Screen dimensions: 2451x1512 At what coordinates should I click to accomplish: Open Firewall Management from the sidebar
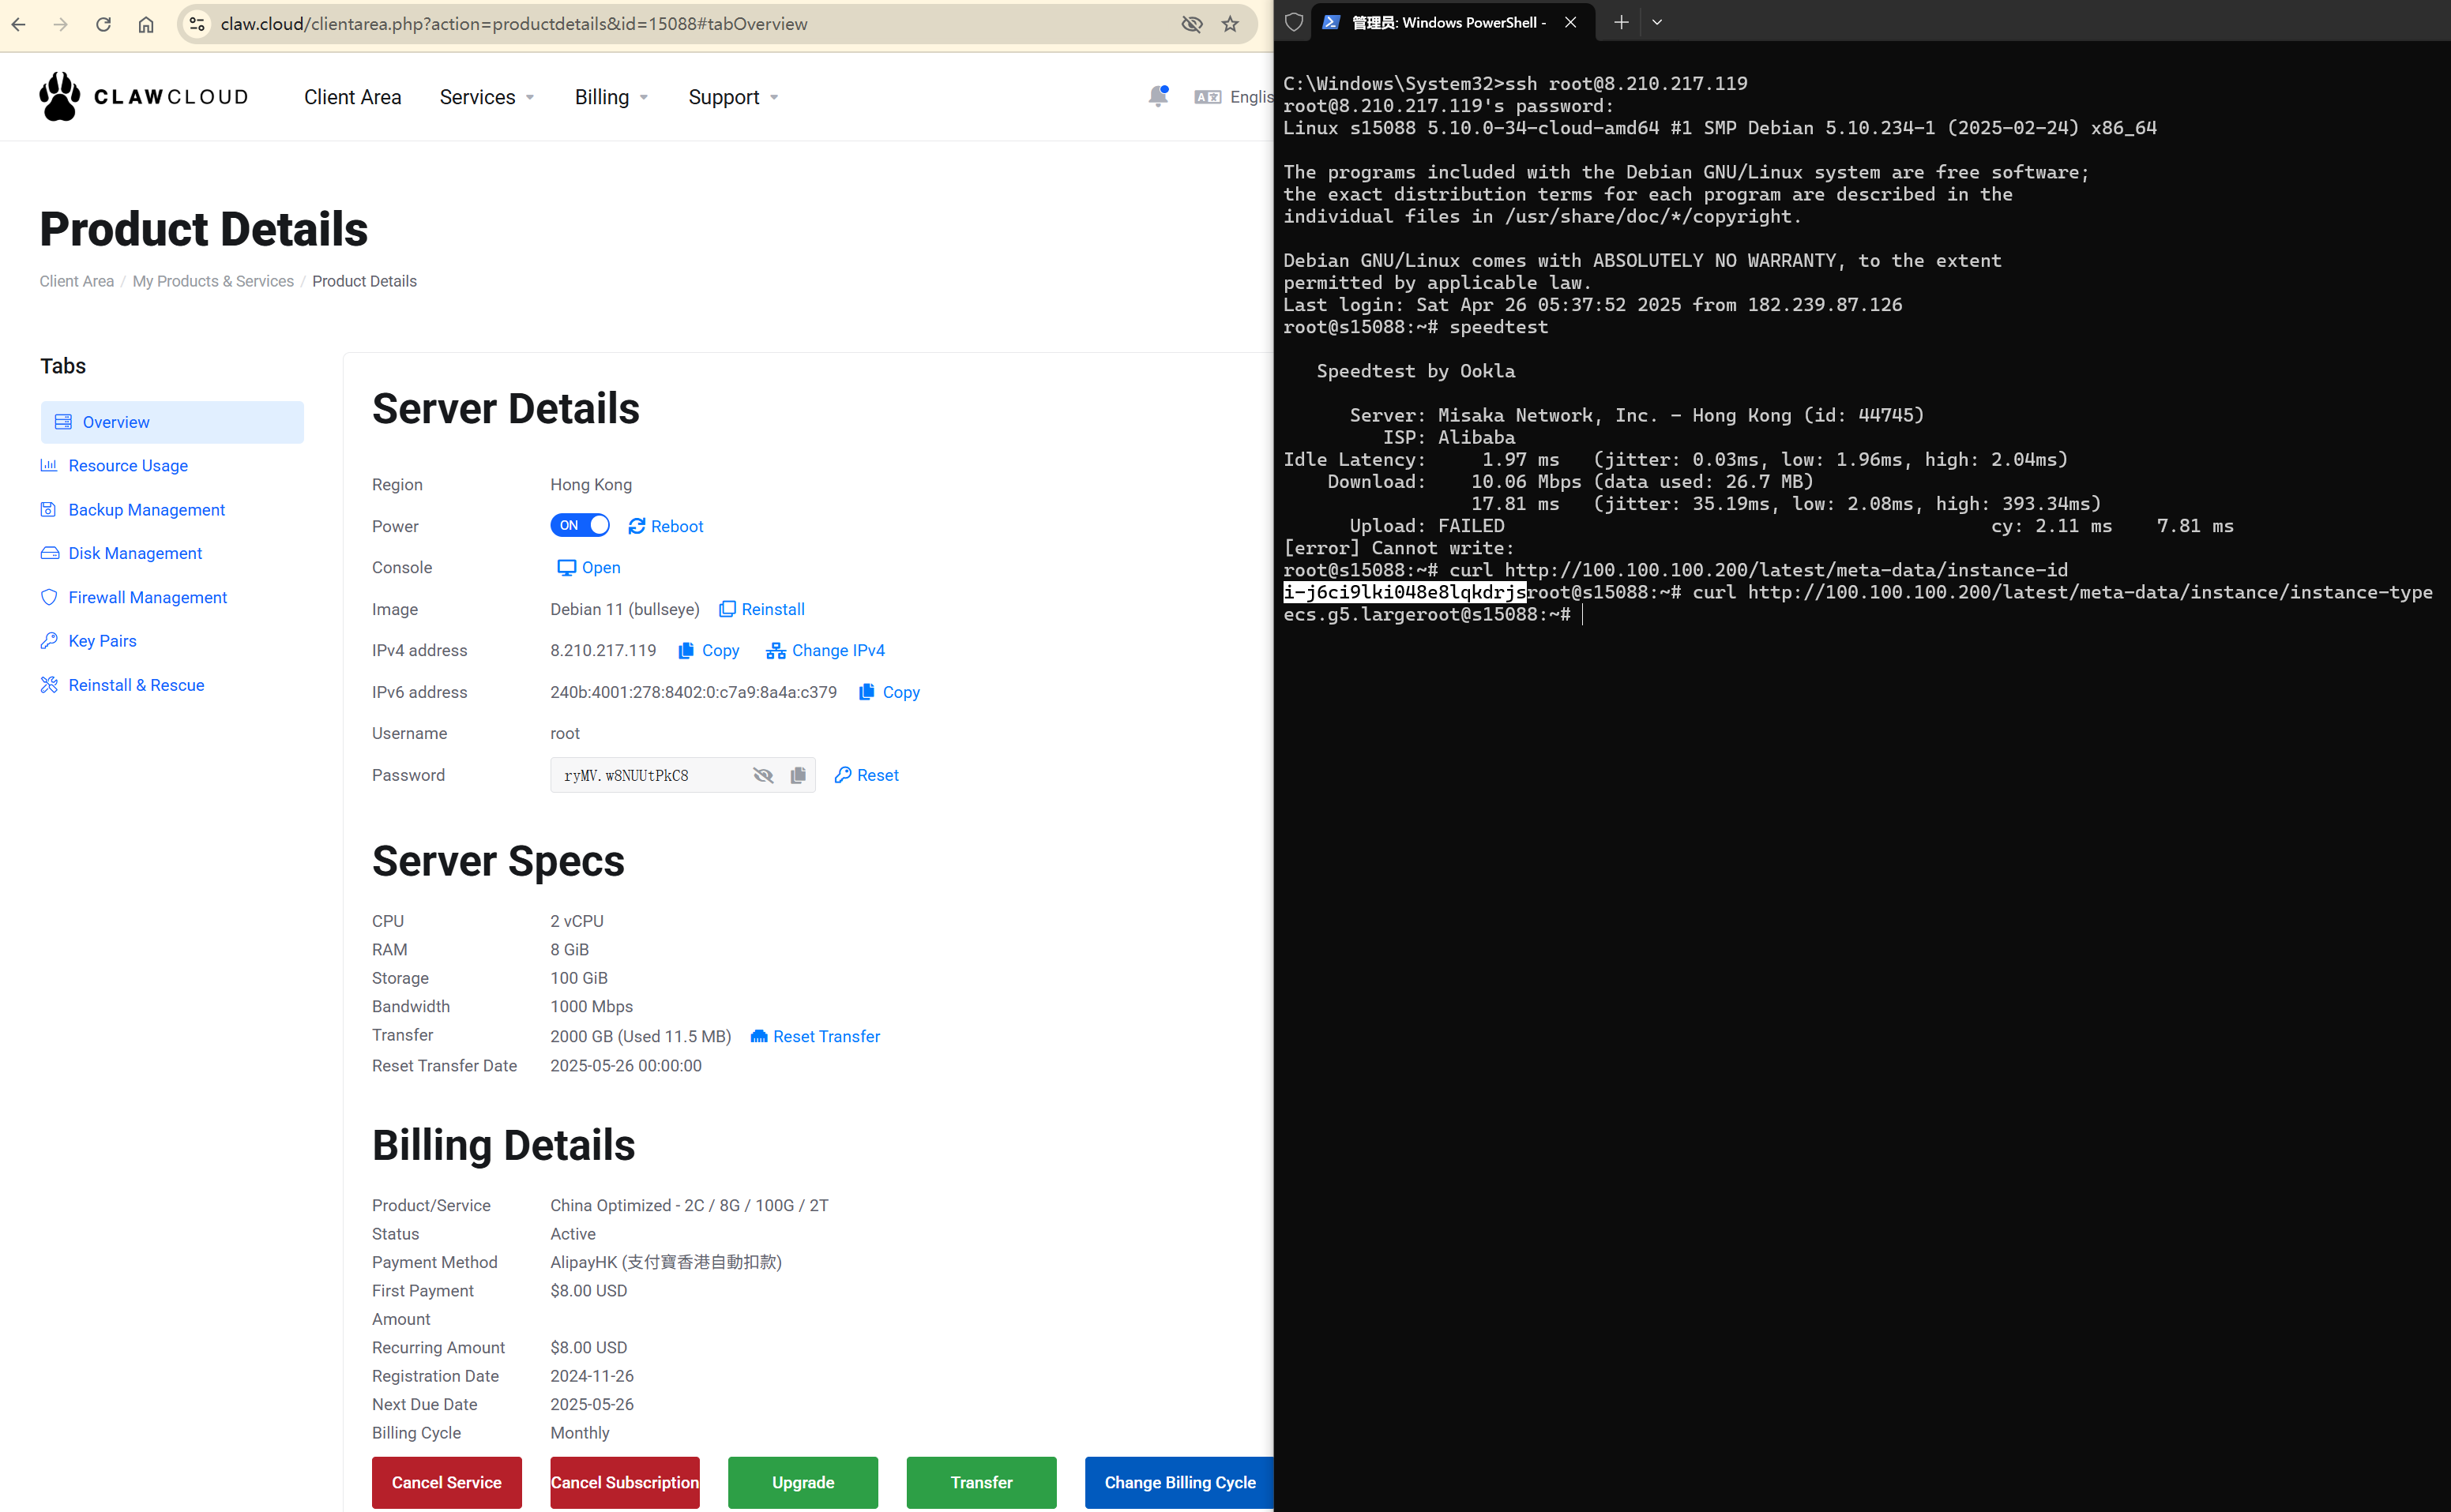pyautogui.click(x=146, y=597)
